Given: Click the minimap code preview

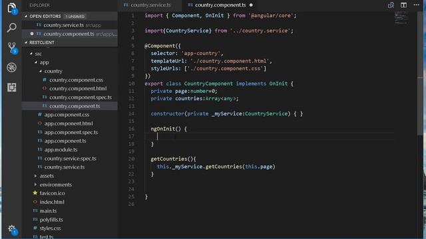Looking at the screenshot, I should [x=402, y=18].
